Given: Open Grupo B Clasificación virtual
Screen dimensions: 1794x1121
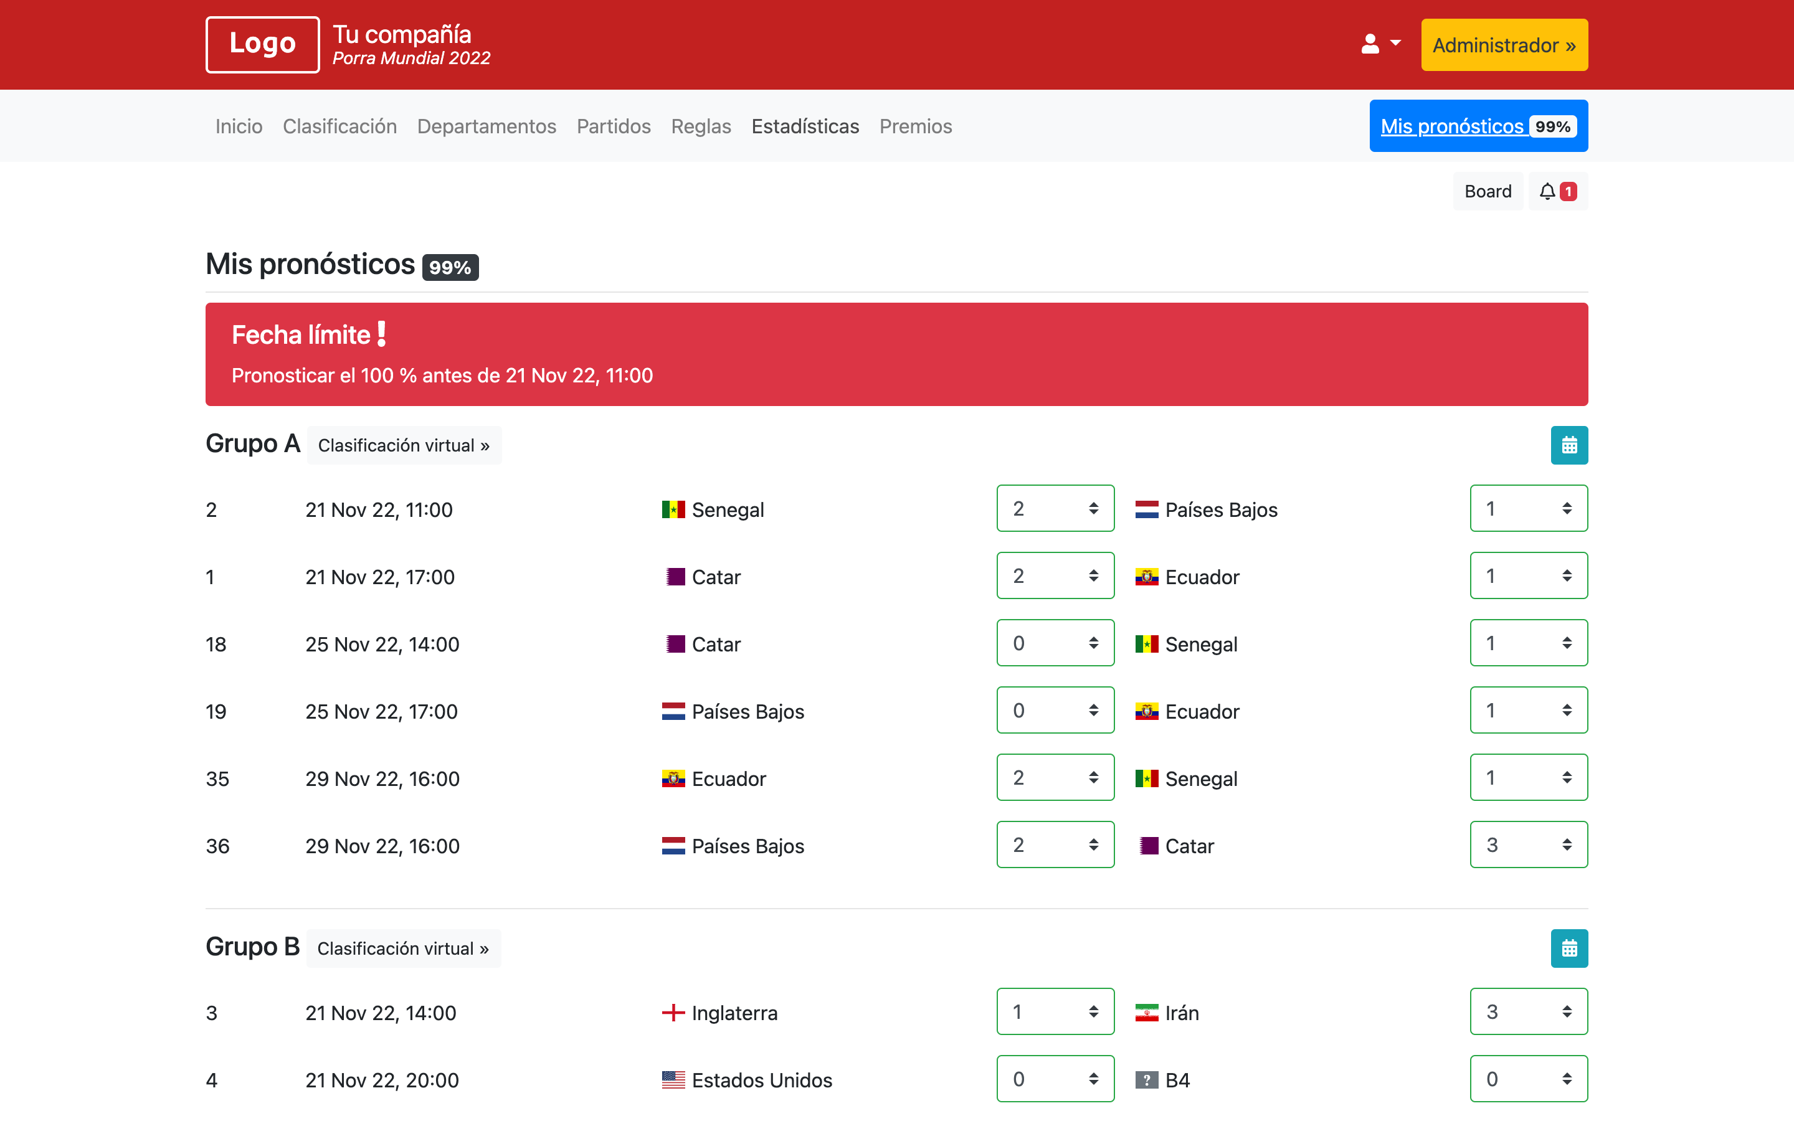Looking at the screenshot, I should coord(403,948).
